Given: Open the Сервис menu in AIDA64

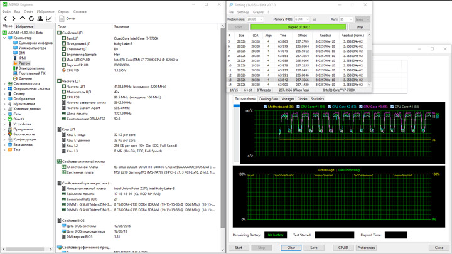Looking at the screenshot, I should (63, 11).
